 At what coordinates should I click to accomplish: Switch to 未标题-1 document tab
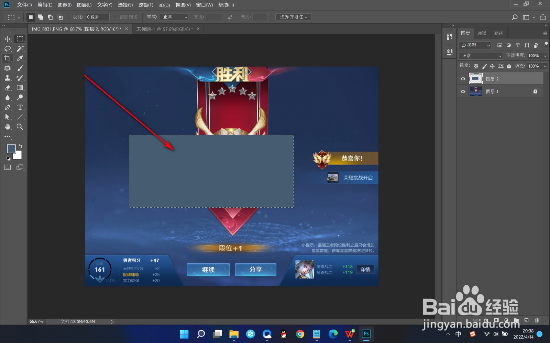[x=165, y=29]
